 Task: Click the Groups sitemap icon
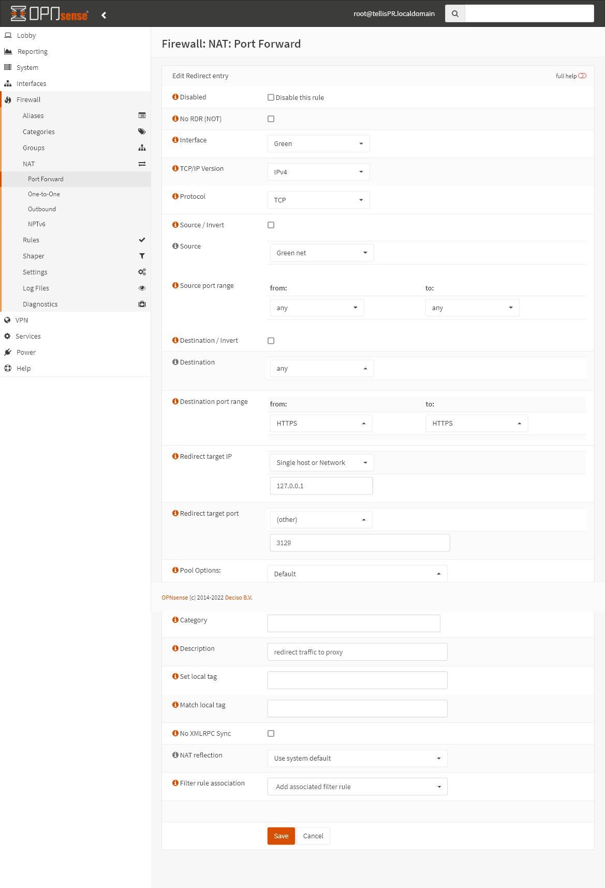(142, 148)
